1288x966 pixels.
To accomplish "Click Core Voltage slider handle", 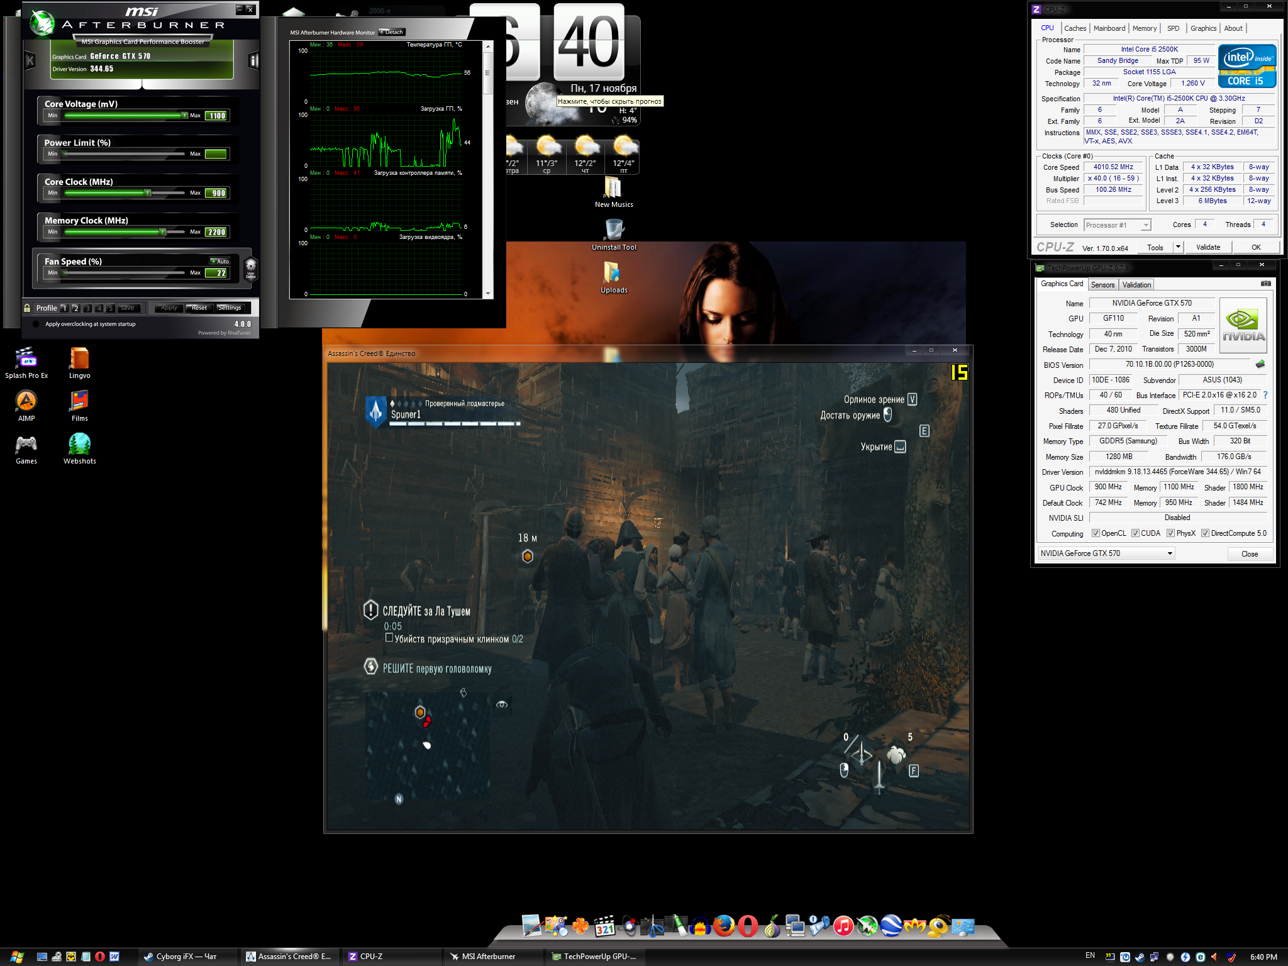I will pyautogui.click(x=184, y=116).
